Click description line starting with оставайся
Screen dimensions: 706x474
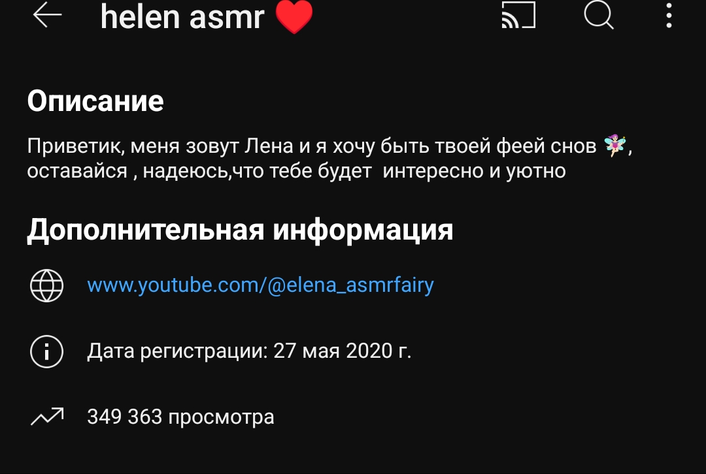[296, 171]
